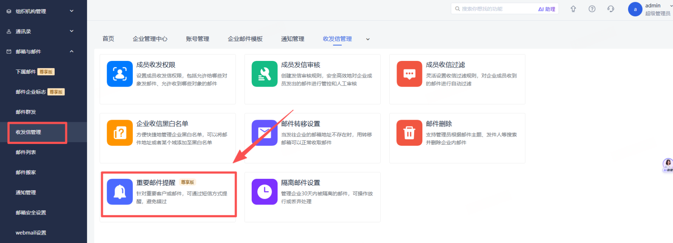673x243 pixels.
Task: Click the 通讯录 person sidebar icon
Action: coord(9,31)
